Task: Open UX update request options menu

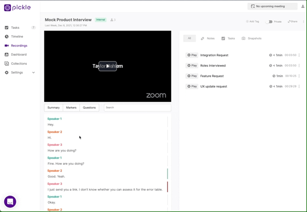Action: click(x=299, y=86)
